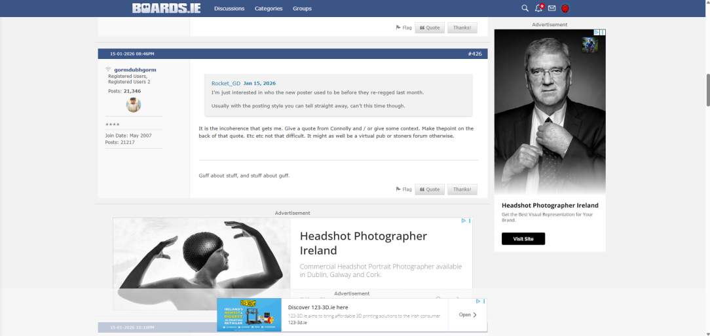
Task: Thank post #426
Action: pyautogui.click(x=462, y=189)
